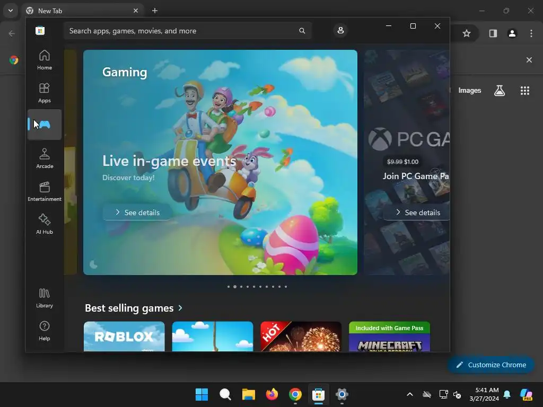Viewport: 543px width, 407px height.
Task: Open Settings from taskbar
Action: point(342,394)
